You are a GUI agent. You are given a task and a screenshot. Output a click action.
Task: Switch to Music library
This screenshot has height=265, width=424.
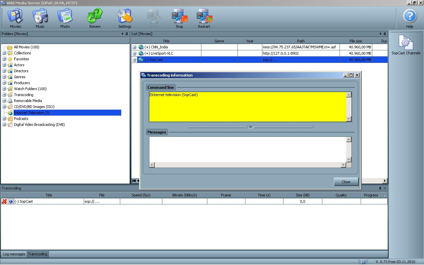click(40, 19)
